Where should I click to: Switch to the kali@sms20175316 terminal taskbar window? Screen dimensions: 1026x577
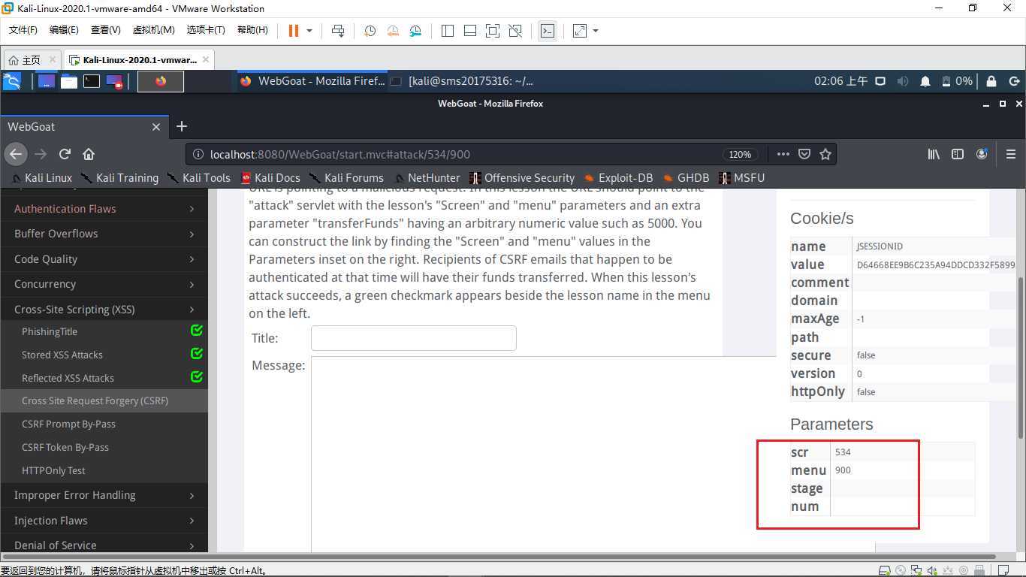(x=463, y=81)
